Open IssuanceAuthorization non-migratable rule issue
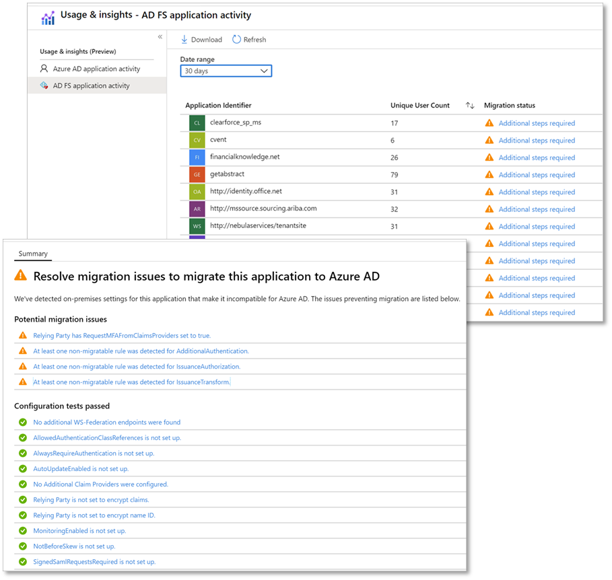The image size is (612, 580). pos(137,367)
